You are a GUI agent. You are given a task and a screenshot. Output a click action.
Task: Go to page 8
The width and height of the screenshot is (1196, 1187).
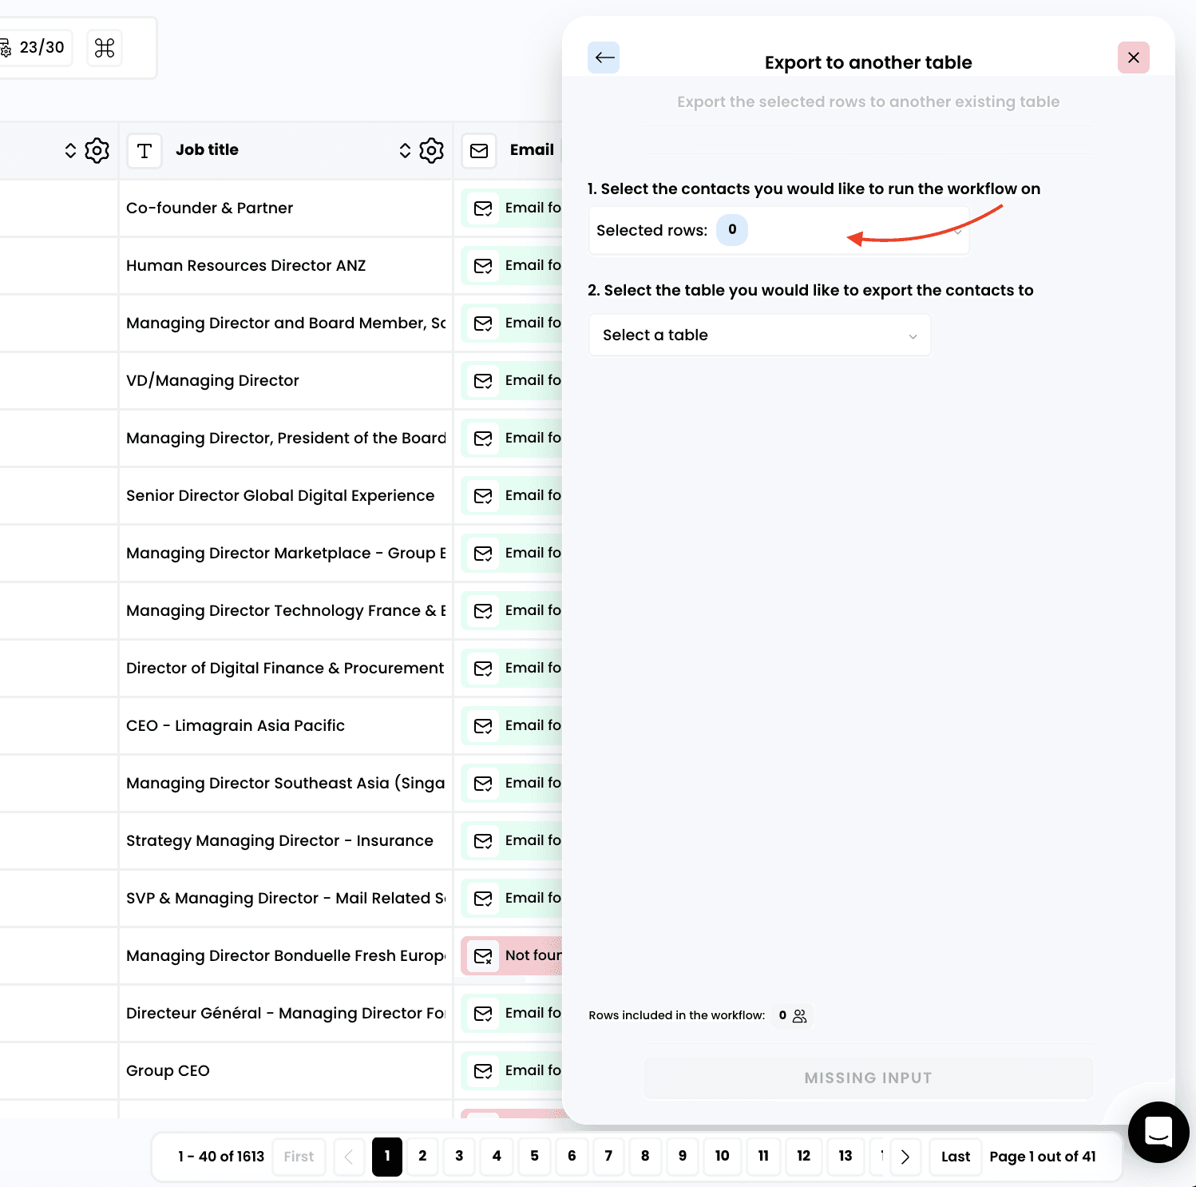(x=645, y=1157)
